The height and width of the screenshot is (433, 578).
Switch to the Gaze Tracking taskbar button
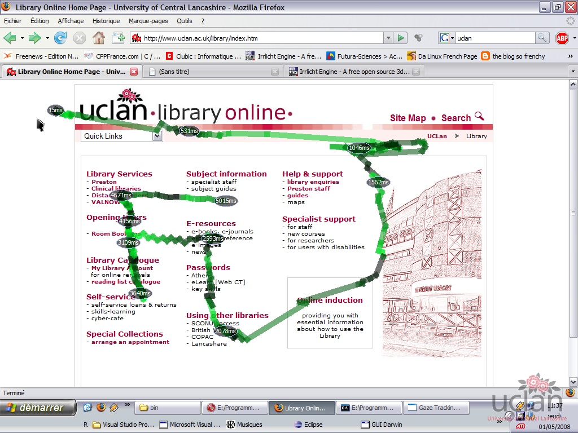(x=436, y=408)
